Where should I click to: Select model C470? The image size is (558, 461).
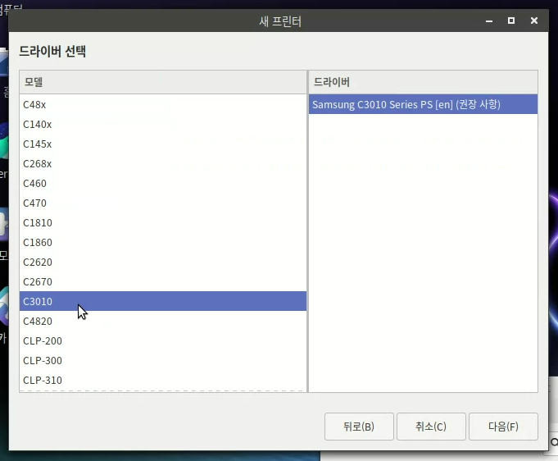(163, 203)
